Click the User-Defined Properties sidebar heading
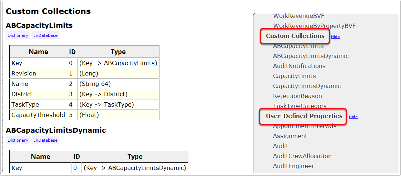The width and height of the screenshot is (401, 176). pyautogui.click(x=304, y=116)
